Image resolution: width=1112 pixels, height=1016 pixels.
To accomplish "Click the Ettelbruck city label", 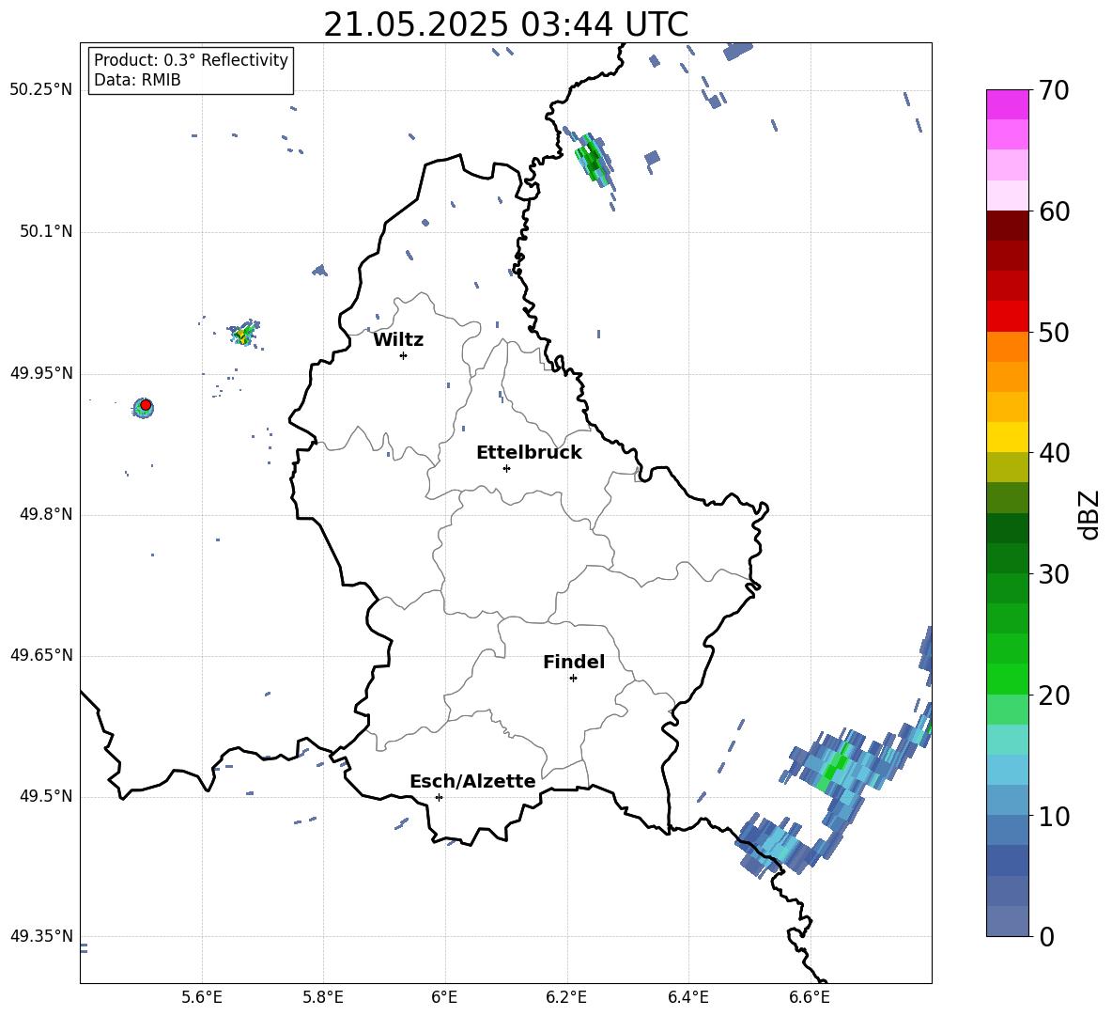I will tap(529, 453).
